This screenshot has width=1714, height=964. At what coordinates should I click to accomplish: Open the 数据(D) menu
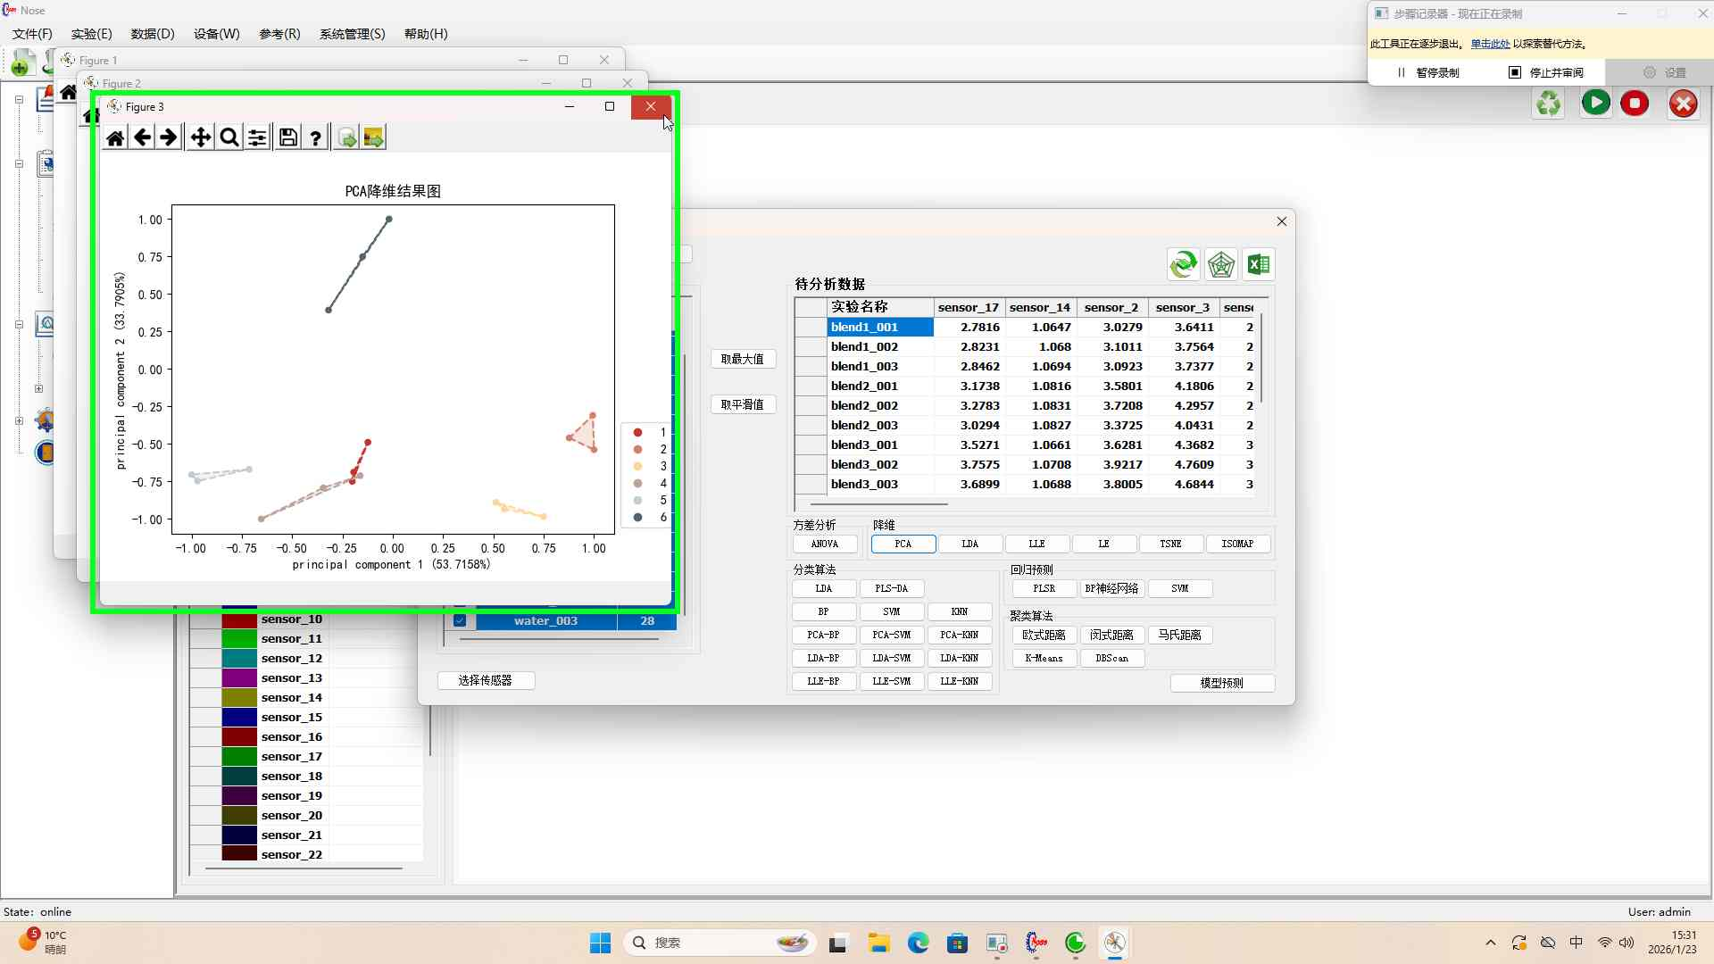[153, 34]
